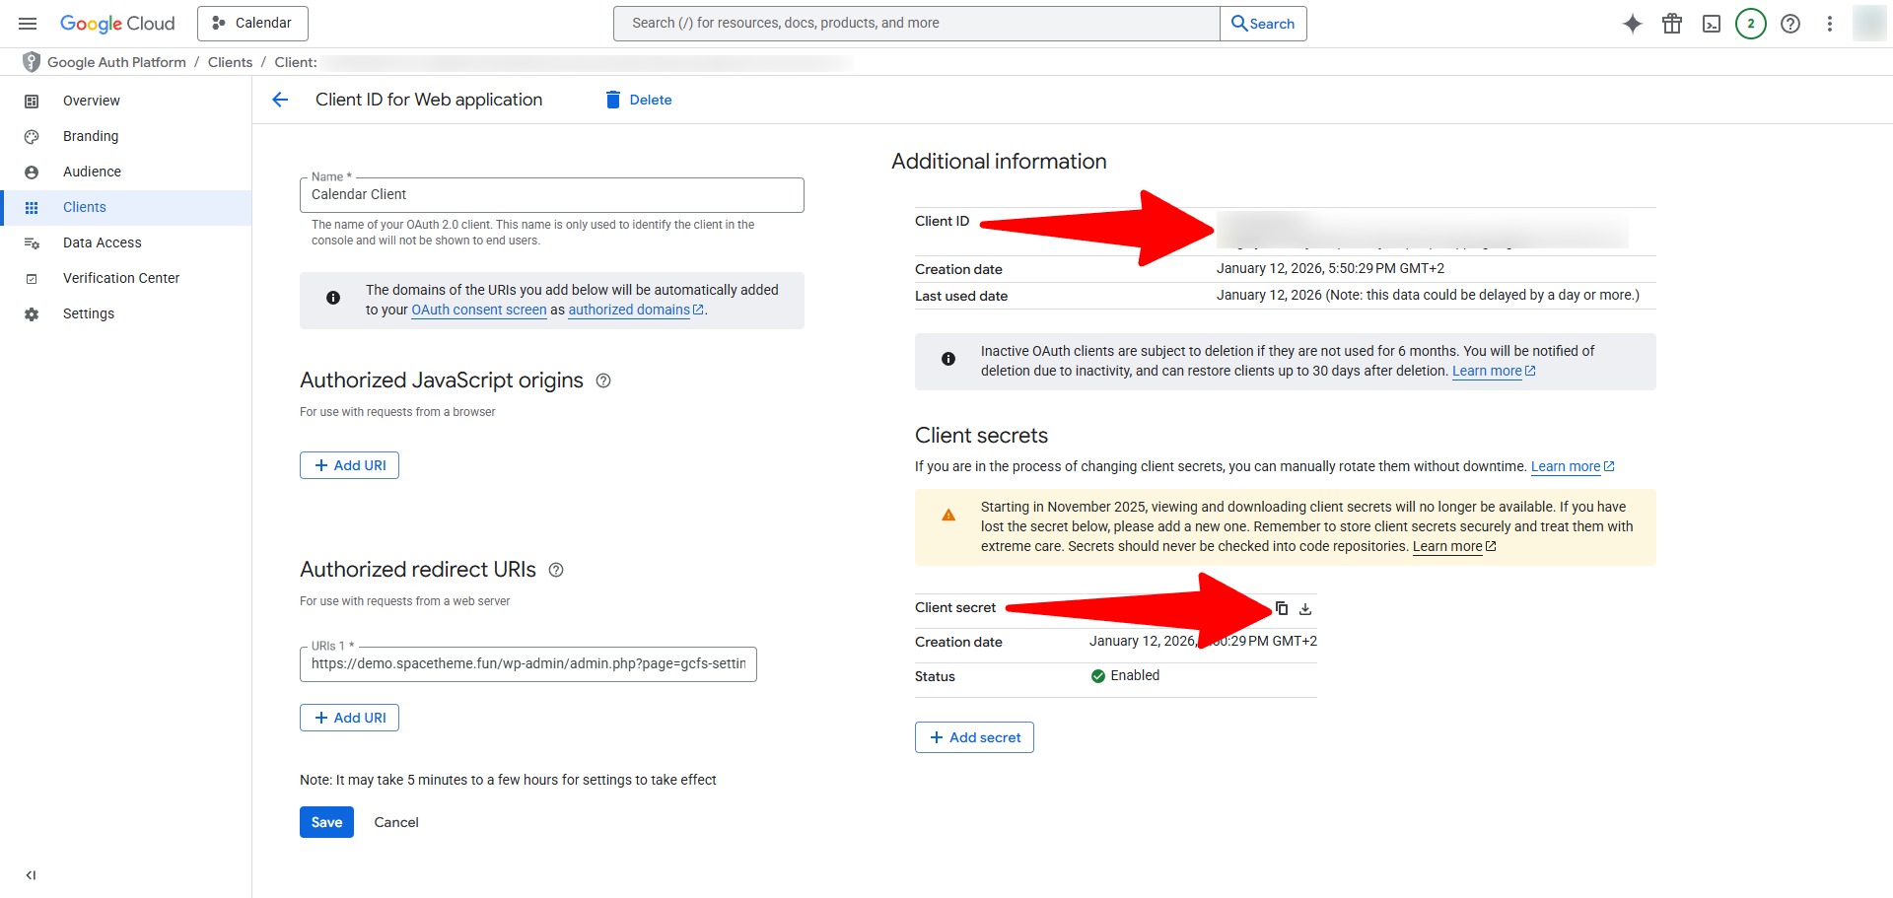Open Settings in the sidebar
Viewport: 1893px width, 898px height.
coord(89,313)
